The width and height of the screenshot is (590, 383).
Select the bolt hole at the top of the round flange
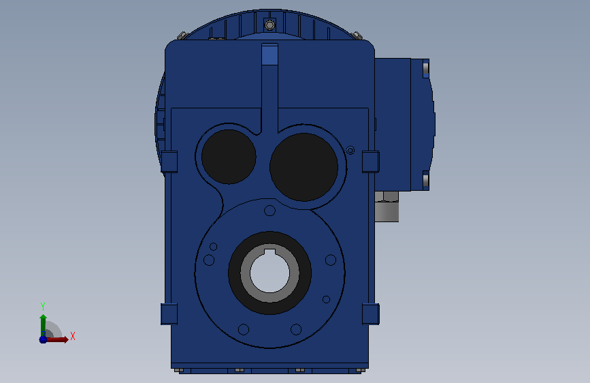tap(269, 211)
